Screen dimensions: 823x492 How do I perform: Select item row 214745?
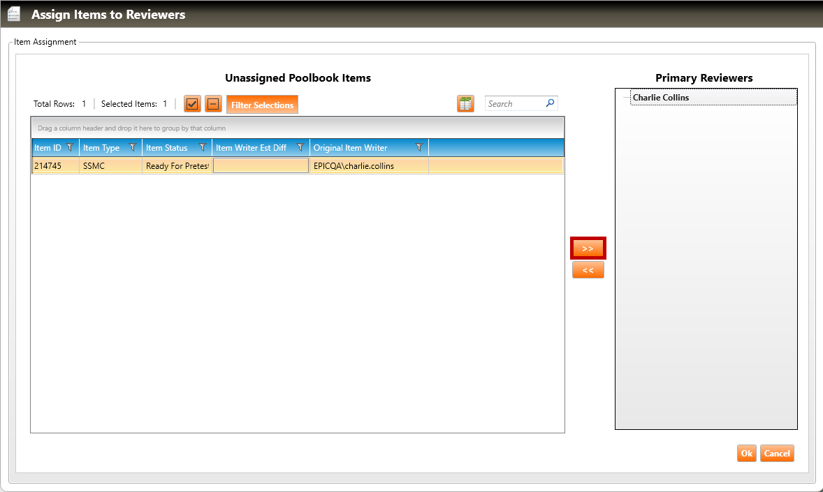54,166
